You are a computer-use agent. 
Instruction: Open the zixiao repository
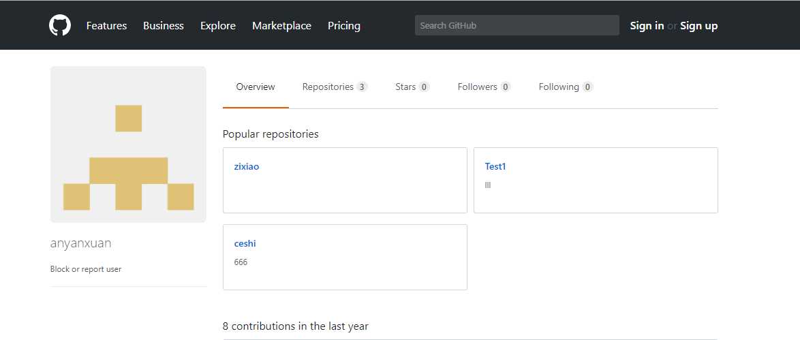tap(246, 166)
